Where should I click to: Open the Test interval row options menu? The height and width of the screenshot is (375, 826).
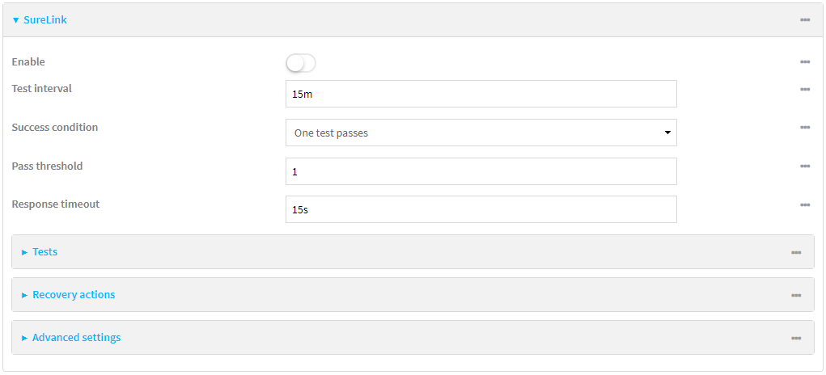805,89
